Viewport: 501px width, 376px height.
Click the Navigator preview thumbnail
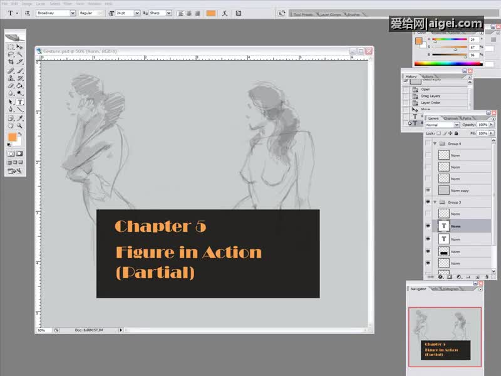(x=445, y=337)
